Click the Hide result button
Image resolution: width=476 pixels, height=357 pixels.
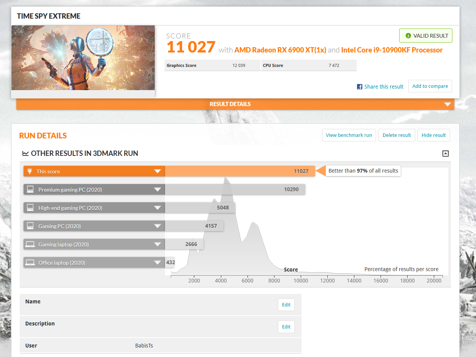tap(433, 135)
